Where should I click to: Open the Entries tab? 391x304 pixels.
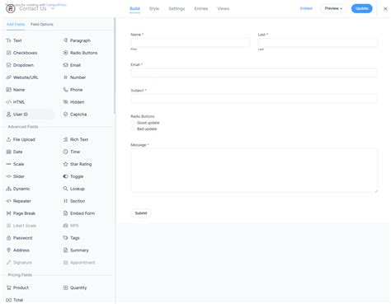coord(201,9)
